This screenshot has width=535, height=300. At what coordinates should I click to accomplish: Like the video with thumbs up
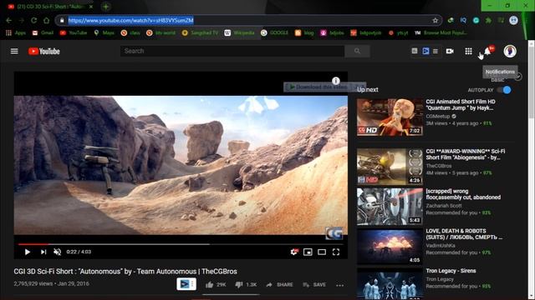coord(216,285)
